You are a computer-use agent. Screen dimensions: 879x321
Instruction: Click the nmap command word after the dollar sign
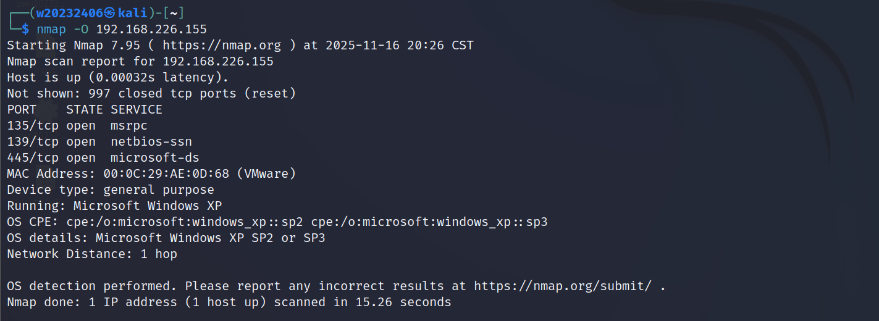51,29
